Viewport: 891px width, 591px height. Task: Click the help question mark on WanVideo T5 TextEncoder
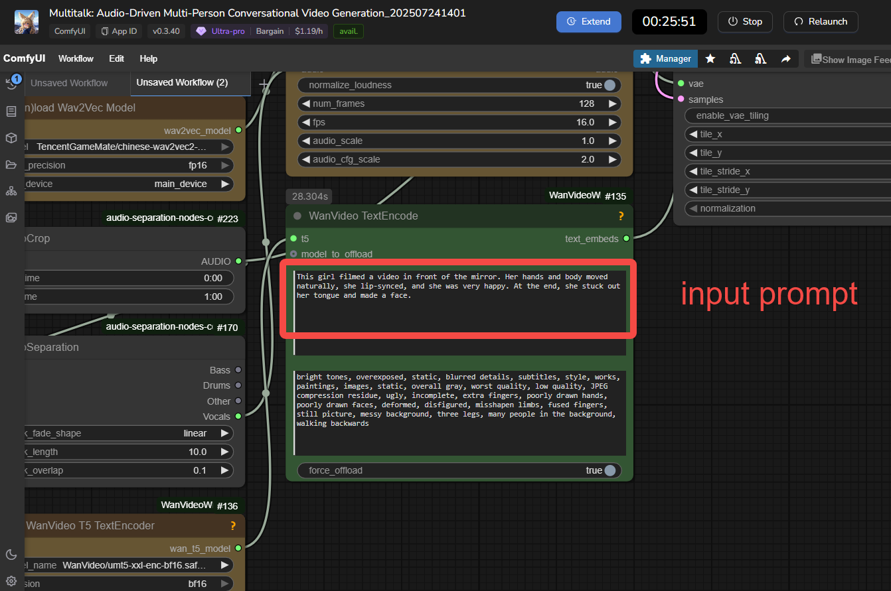(x=233, y=526)
